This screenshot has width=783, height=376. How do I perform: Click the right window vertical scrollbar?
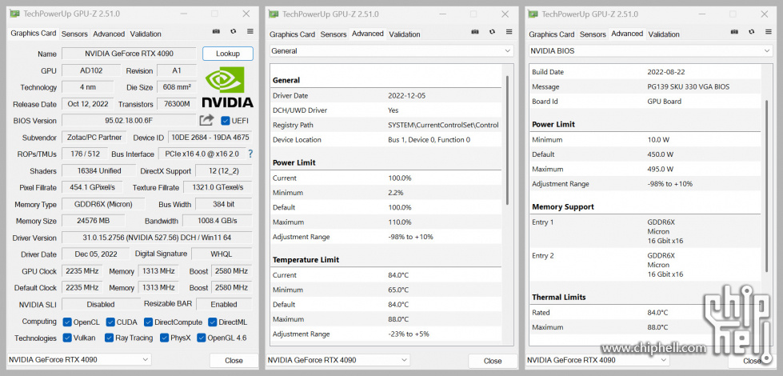767,186
